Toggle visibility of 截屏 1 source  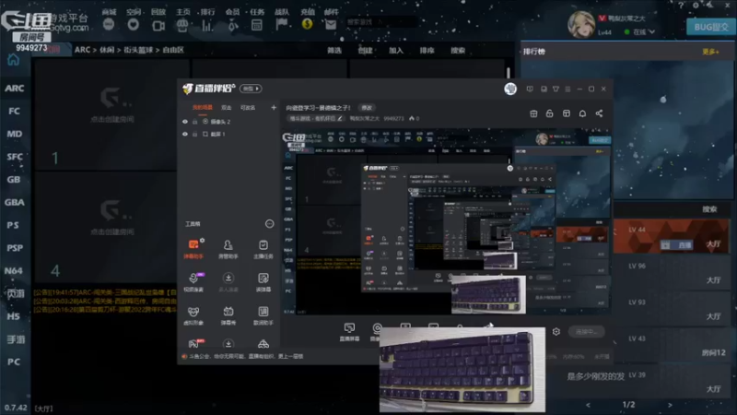[x=185, y=134]
